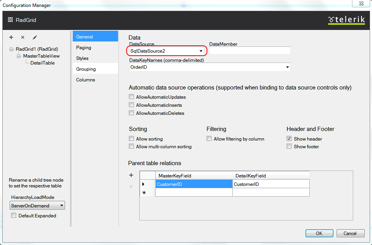This screenshot has height=245, width=372.
Task: Click the delete relation X icon
Action: coord(131,187)
